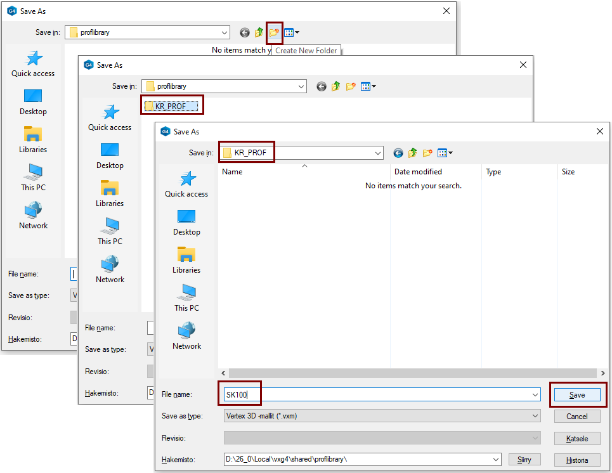The image size is (612, 473).
Task: Select Libraries in the back window sidebar
Action: (x=33, y=140)
